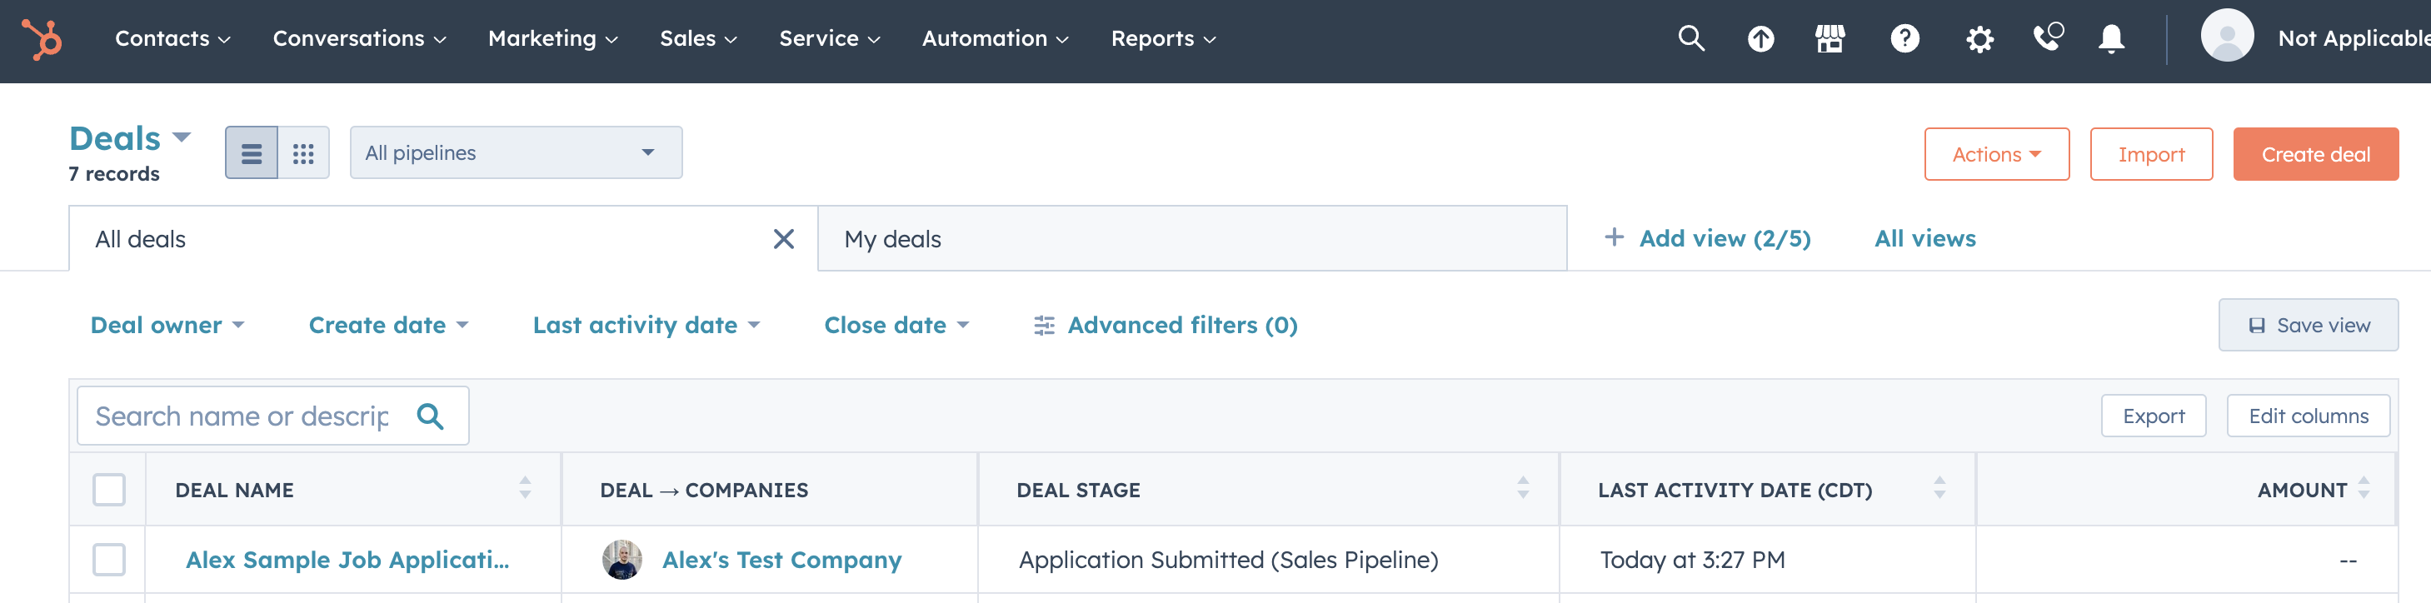Switch to board grid view

(x=303, y=153)
